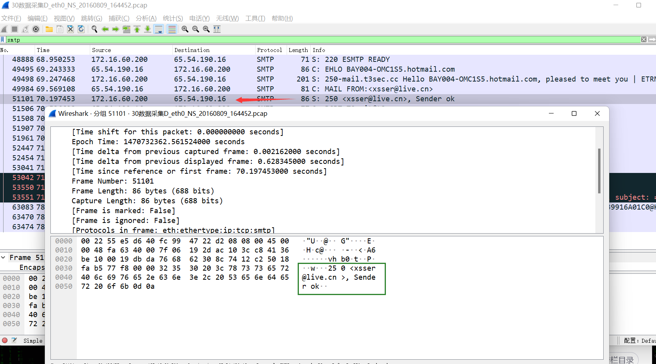
Task: Close this capture file
Action: 70,29
